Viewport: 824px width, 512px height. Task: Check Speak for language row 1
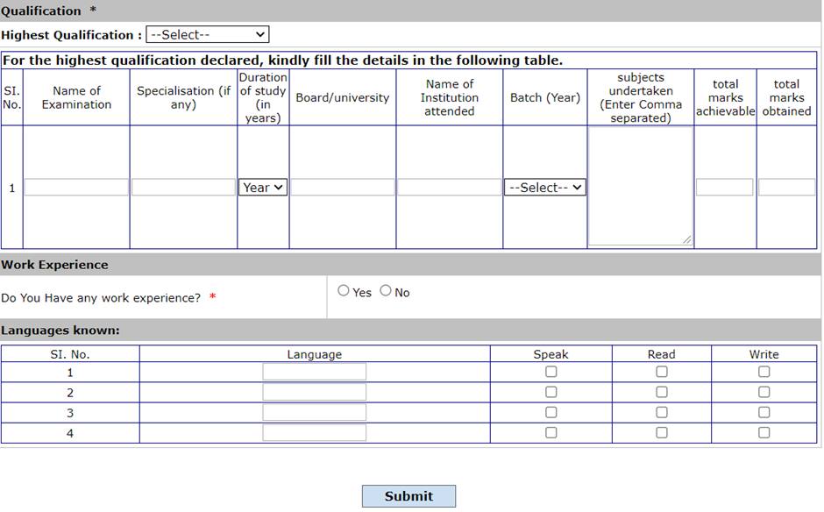551,372
